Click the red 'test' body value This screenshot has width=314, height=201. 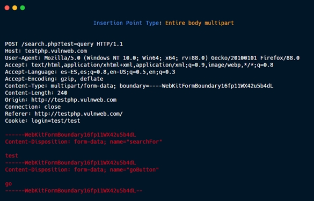point(12,156)
